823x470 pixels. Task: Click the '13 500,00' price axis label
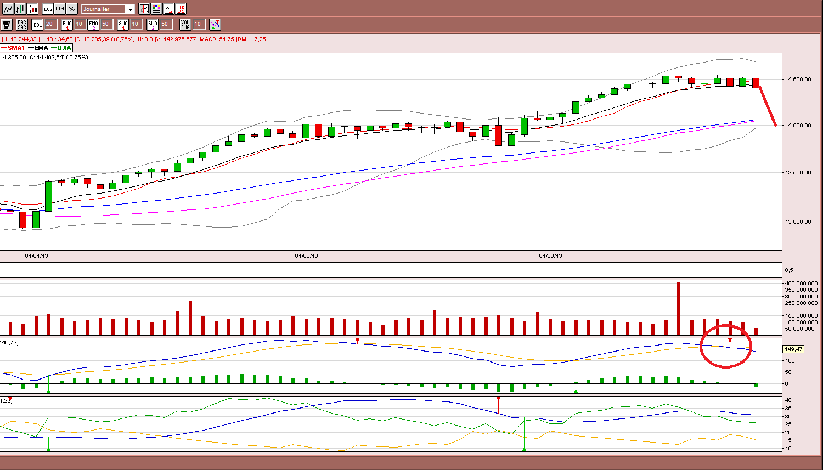point(798,173)
